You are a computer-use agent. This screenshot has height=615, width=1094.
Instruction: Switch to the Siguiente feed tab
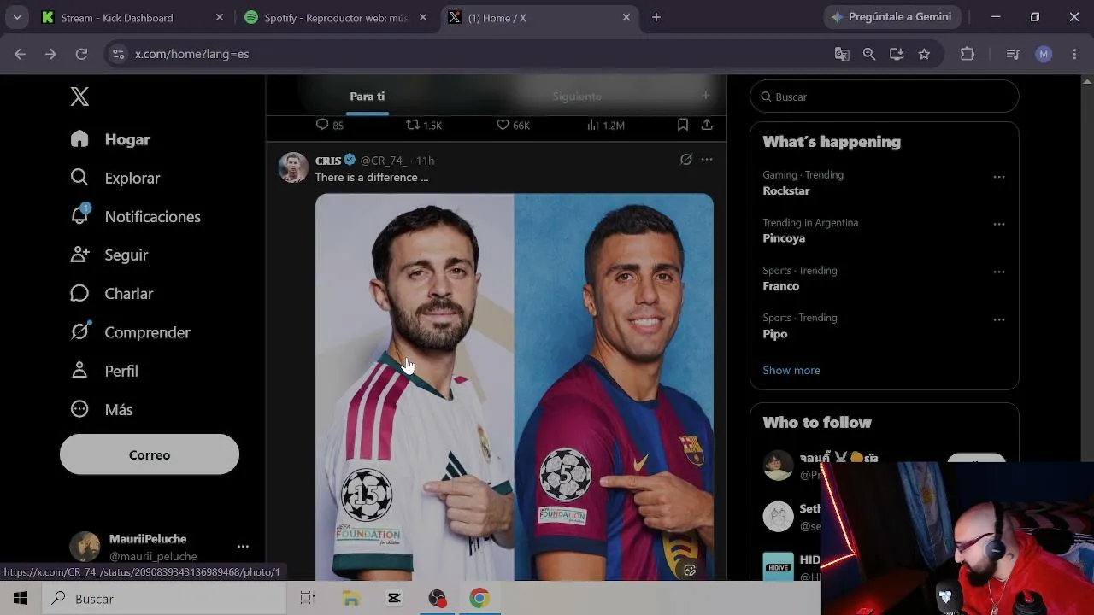coord(577,97)
